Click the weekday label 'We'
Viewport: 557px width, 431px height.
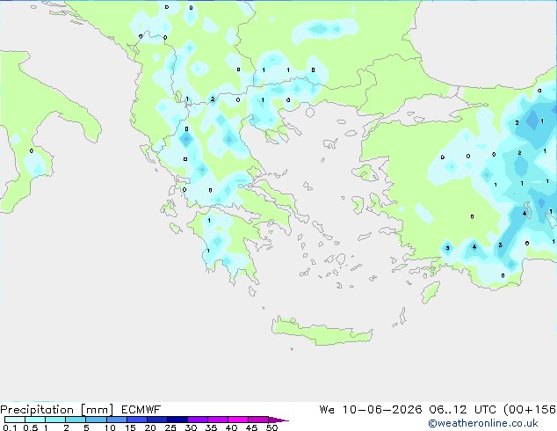327,410
